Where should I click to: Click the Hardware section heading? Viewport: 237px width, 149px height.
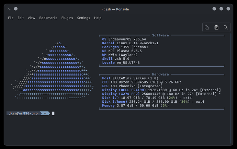point(160,74)
